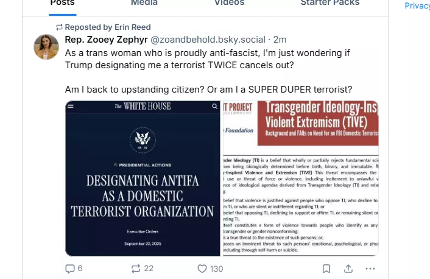This screenshot has width=430, height=279.
Task: Open Rep. Zooey Zephyr display name link
Action: [x=107, y=40]
